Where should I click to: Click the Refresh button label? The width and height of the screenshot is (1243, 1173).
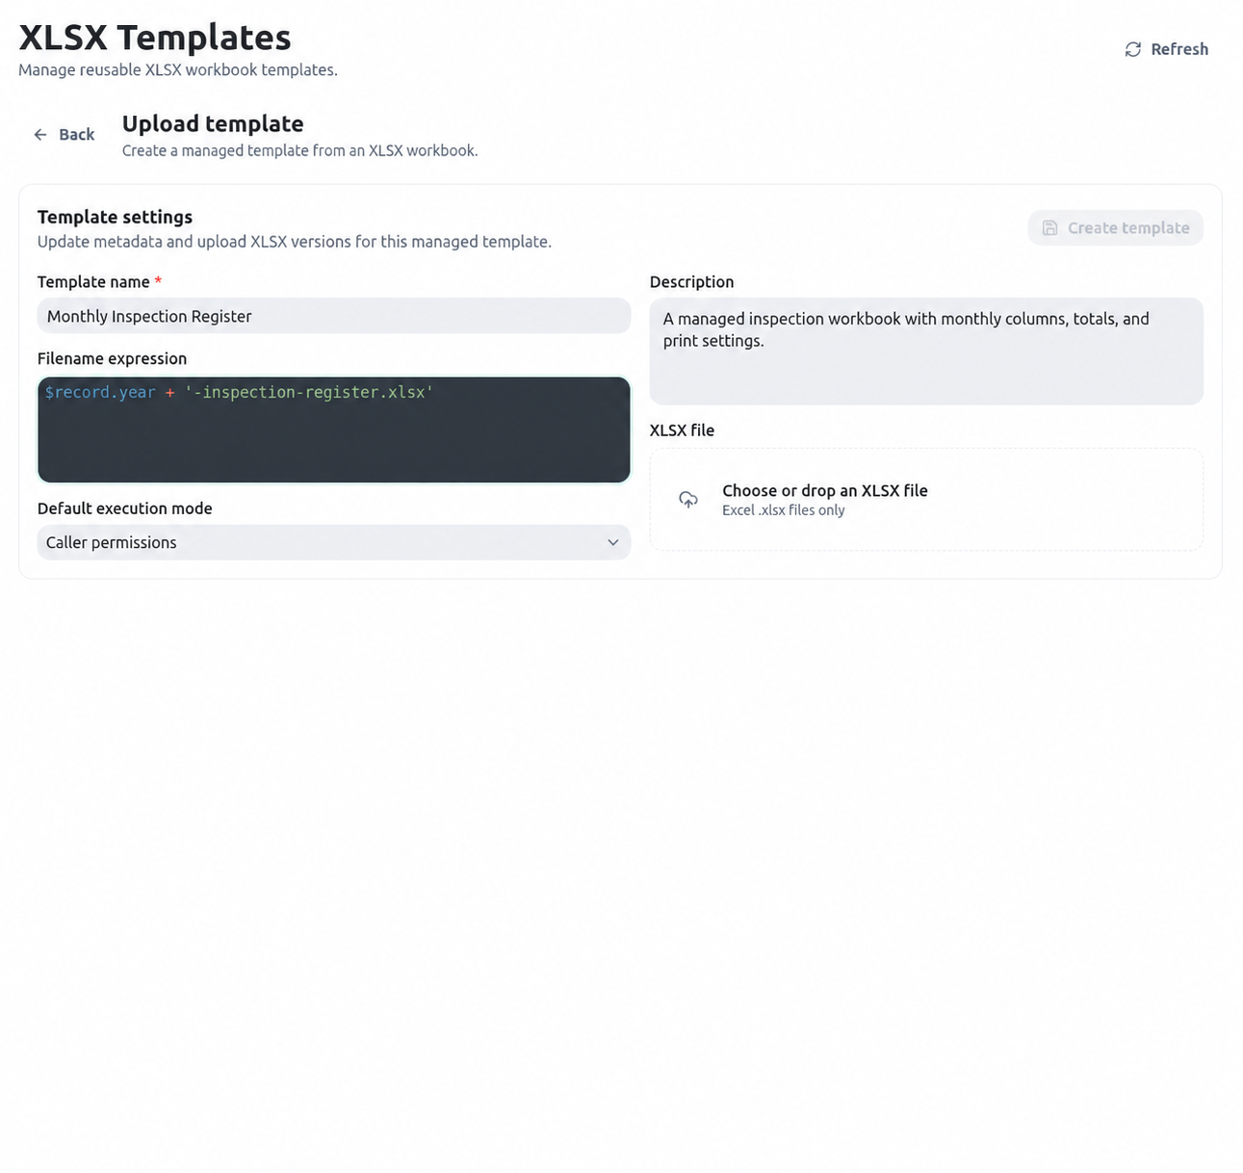[1179, 49]
